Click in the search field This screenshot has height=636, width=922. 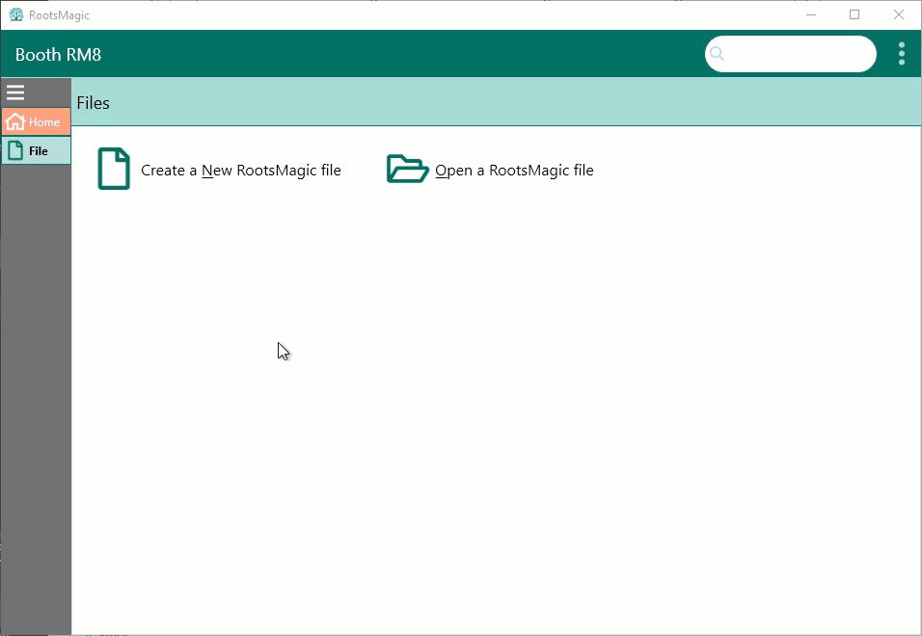790,54
